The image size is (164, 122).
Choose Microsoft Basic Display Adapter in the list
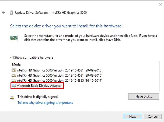[37, 86]
